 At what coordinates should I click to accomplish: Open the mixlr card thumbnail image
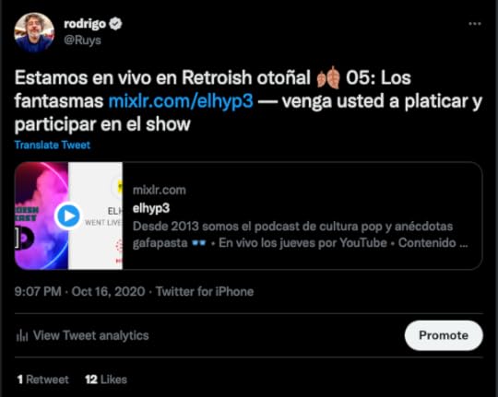[68, 216]
